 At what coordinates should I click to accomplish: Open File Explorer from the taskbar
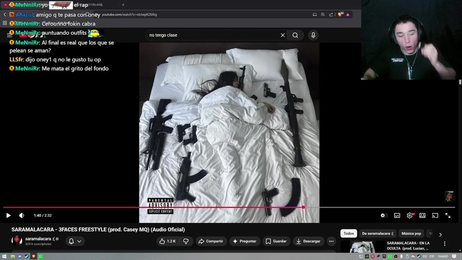(x=13, y=256)
